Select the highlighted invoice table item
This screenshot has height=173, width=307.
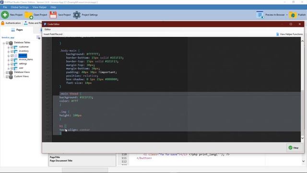click(23, 56)
